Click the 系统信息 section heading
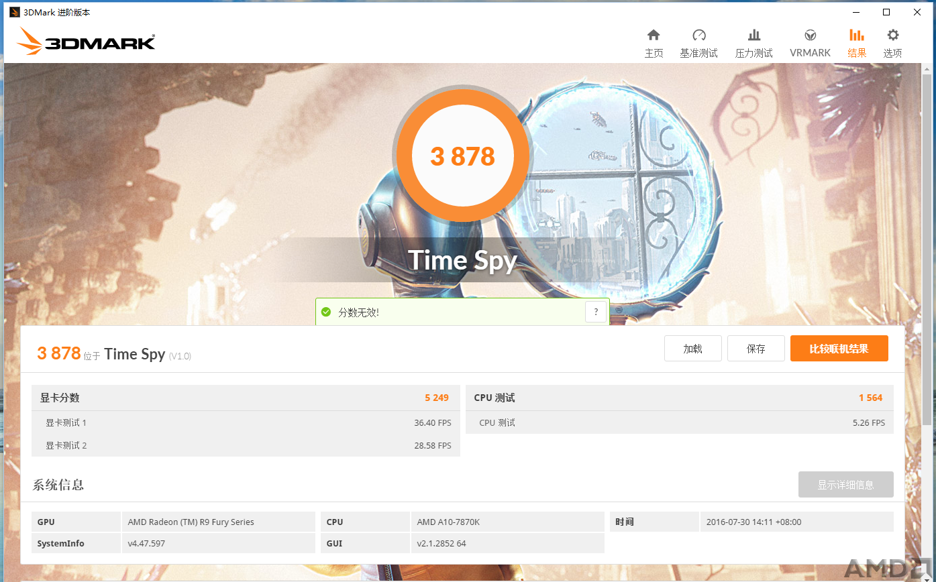The height and width of the screenshot is (582, 936). [58, 485]
